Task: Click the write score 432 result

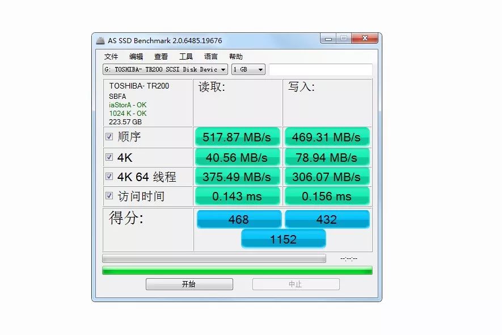Action: point(327,219)
